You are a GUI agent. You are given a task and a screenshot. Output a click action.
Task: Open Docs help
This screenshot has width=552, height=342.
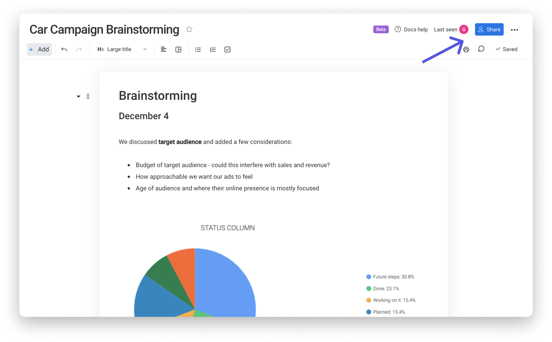tap(411, 29)
